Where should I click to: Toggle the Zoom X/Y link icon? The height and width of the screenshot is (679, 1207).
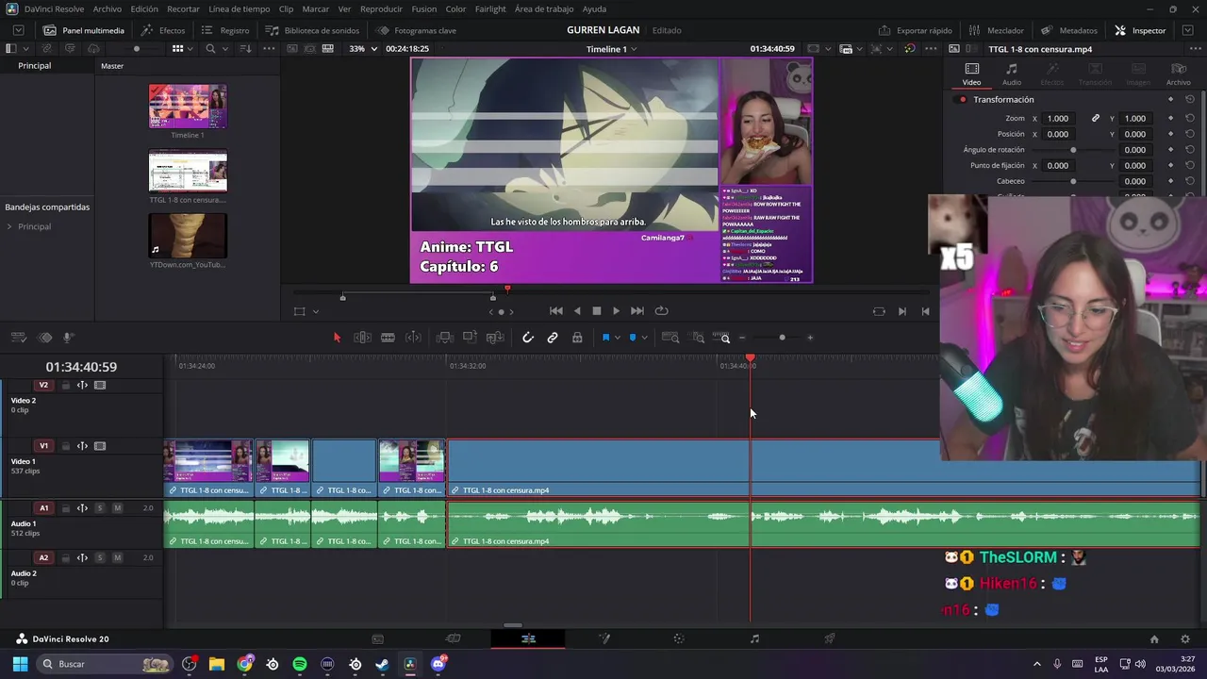coord(1096,119)
